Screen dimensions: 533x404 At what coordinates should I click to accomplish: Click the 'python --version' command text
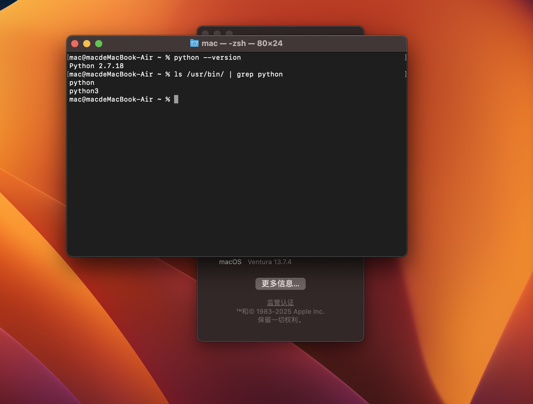(207, 57)
